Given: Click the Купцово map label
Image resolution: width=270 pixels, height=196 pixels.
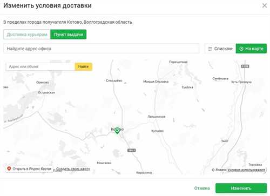Looking at the screenshot, I should tap(157, 131).
